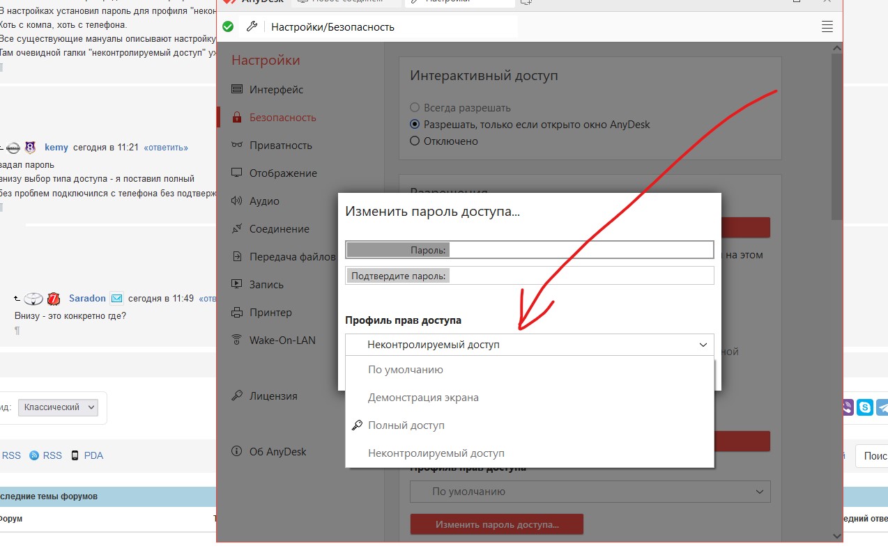Viewport: 888px width, 548px height.
Task: Click the Viber share icon on forum page
Action: (848, 407)
